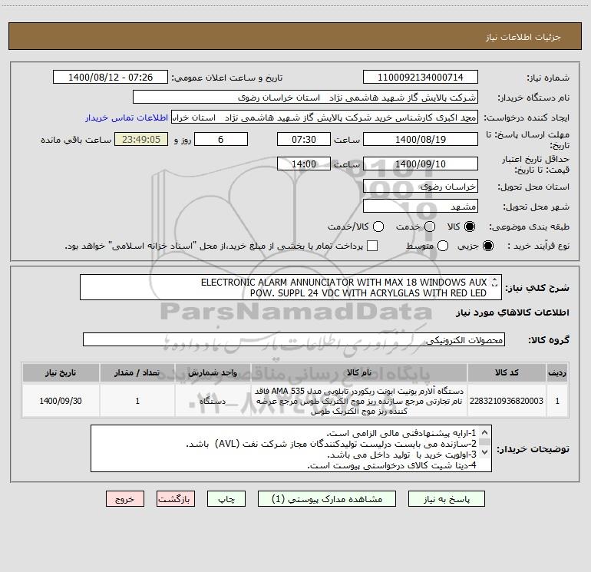This screenshot has width=591, height=572.
Task: Click the تعداد / مقدار column header
Action: [x=137, y=373]
